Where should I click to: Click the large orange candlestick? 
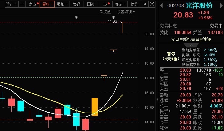[x=95, y=107]
